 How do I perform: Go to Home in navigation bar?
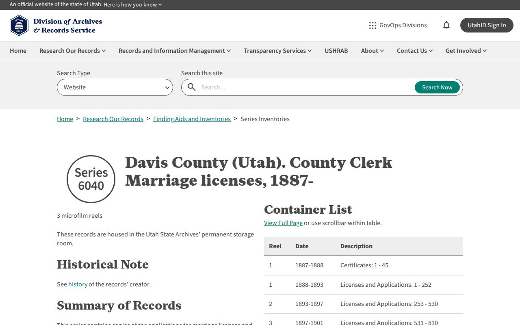coord(18,51)
